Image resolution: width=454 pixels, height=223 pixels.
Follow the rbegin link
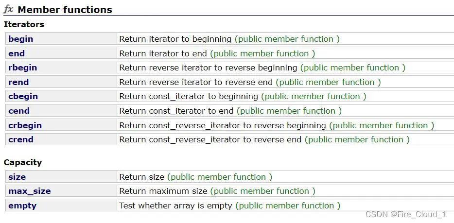[22, 68]
